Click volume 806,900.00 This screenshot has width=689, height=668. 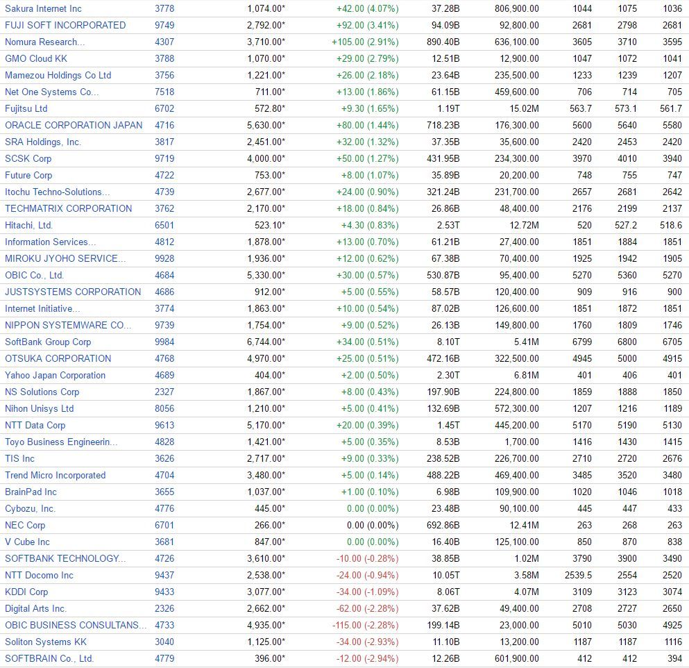pyautogui.click(x=517, y=8)
